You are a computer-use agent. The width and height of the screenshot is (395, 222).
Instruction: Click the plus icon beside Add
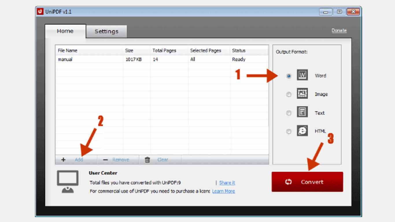(x=63, y=160)
